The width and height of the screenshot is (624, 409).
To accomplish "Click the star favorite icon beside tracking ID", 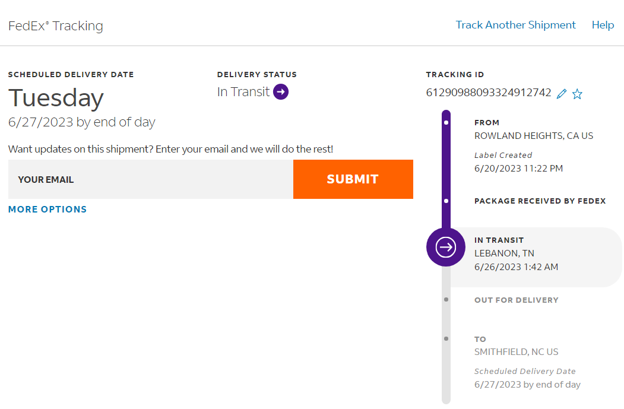I will 577,94.
